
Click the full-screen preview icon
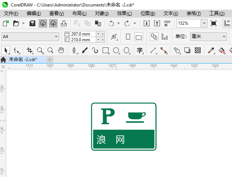pos(214,23)
